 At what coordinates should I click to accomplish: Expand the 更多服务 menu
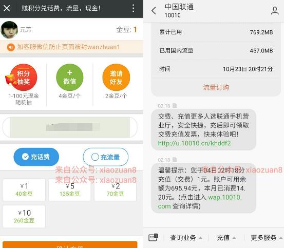267,238
